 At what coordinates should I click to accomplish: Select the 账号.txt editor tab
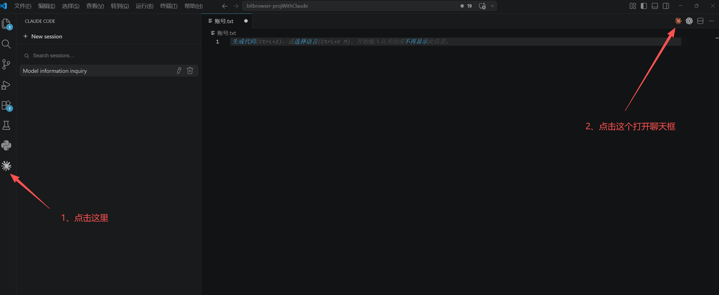pyautogui.click(x=227, y=21)
